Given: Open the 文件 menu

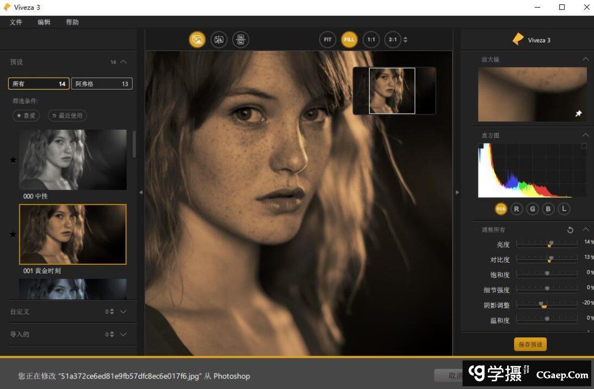Looking at the screenshot, I should coord(16,22).
